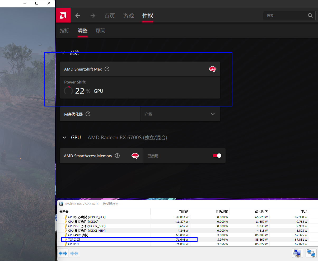The width and height of the screenshot is (318, 261).
Task: Click the brain icon in SmartShift Max row
Action: tap(213, 69)
